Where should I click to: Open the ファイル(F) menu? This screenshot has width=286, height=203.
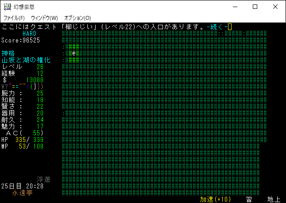[x=14, y=18]
